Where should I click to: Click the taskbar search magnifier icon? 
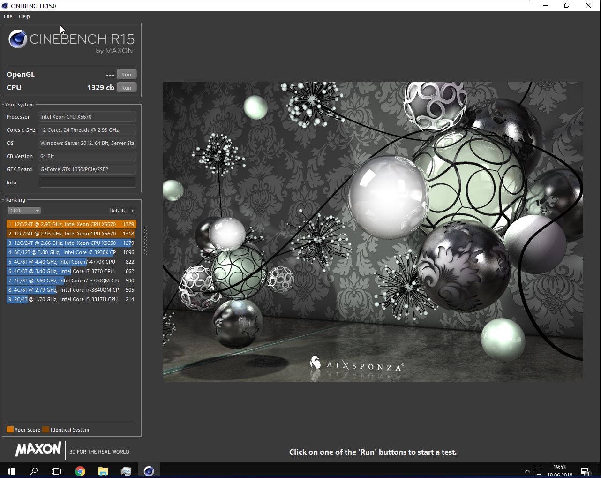point(34,471)
